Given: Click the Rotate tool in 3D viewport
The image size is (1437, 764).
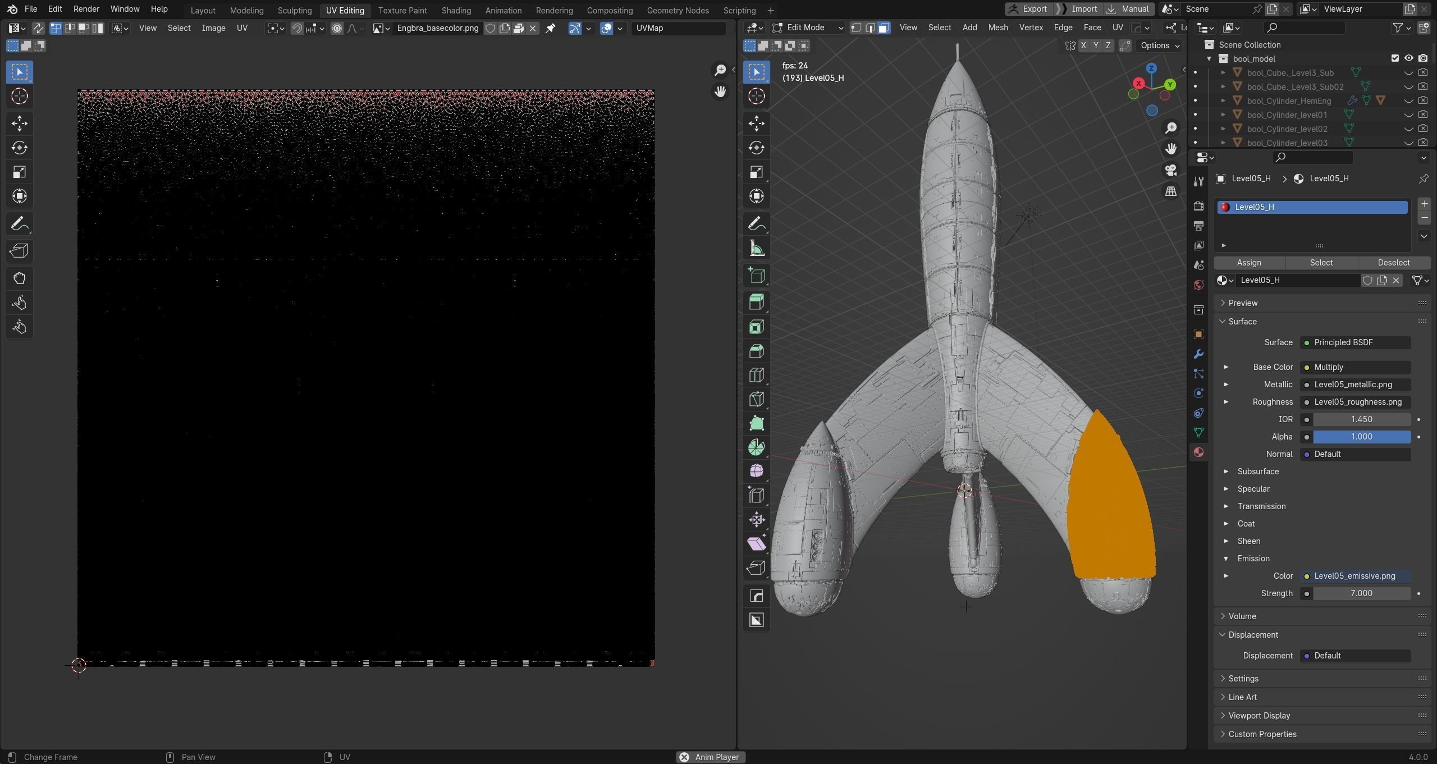Looking at the screenshot, I should [x=756, y=148].
